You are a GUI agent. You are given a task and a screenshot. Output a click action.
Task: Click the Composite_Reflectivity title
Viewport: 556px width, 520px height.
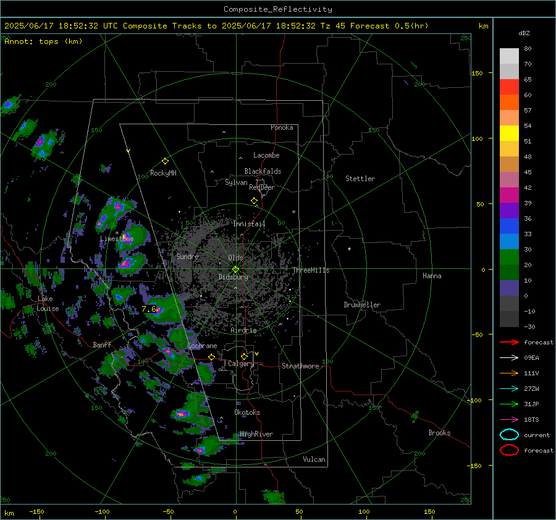(x=278, y=9)
